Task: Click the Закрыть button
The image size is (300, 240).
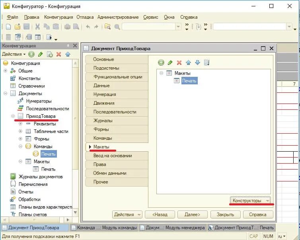Action: click(225, 215)
